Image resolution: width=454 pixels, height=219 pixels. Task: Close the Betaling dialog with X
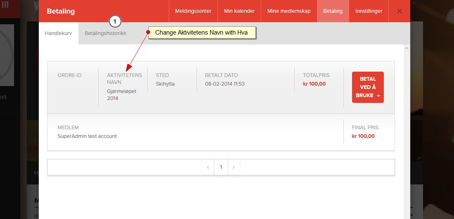[x=399, y=11]
